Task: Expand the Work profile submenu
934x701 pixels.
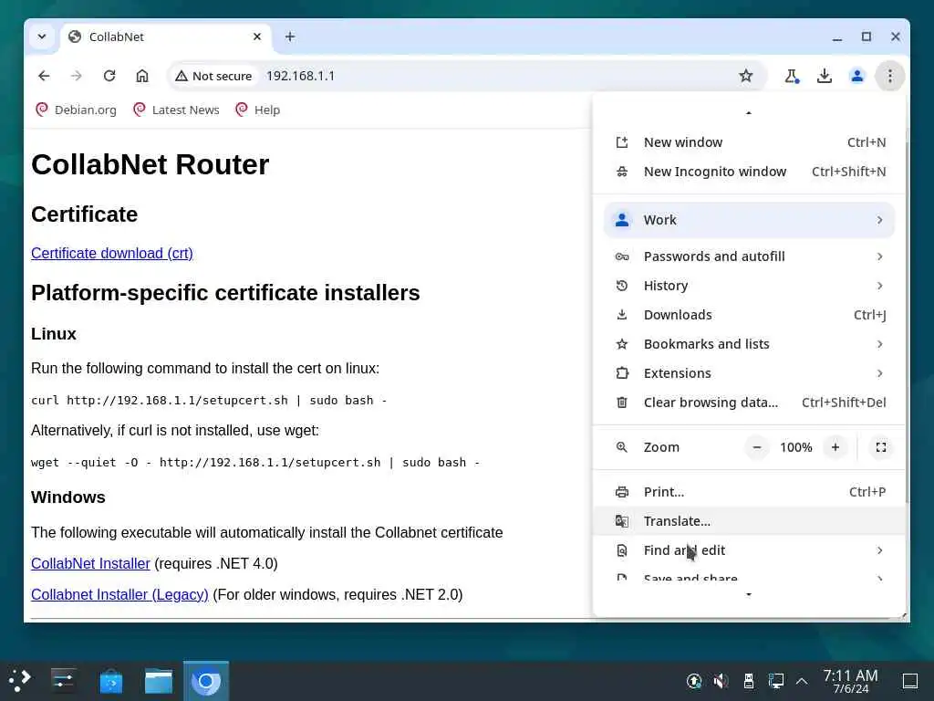Action: 750,220
